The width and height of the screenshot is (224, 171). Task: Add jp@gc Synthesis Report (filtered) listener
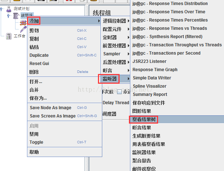pyautogui.click(x=177, y=37)
